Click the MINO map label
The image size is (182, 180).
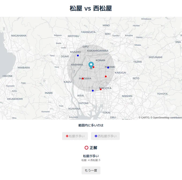pos(106,25)
